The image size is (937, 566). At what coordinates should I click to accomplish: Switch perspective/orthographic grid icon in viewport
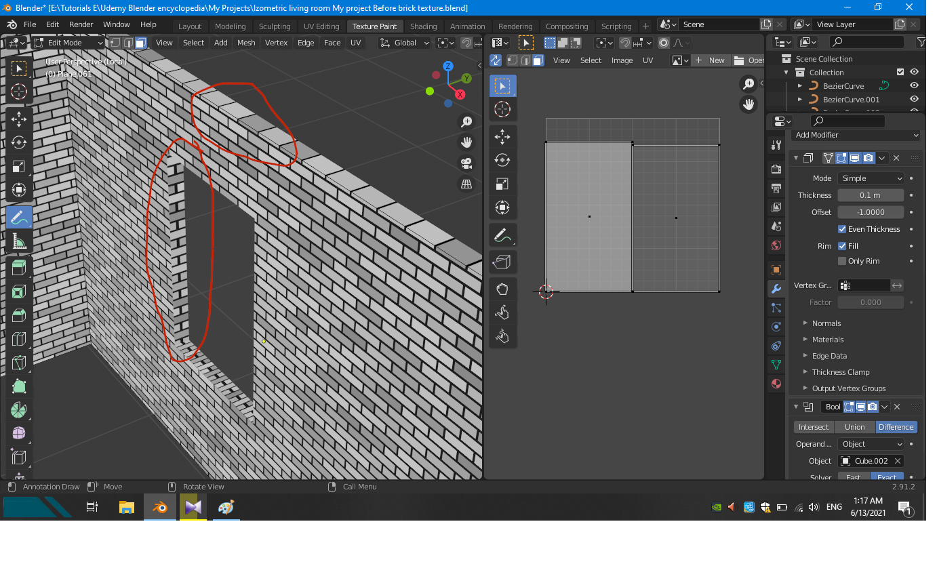(466, 184)
